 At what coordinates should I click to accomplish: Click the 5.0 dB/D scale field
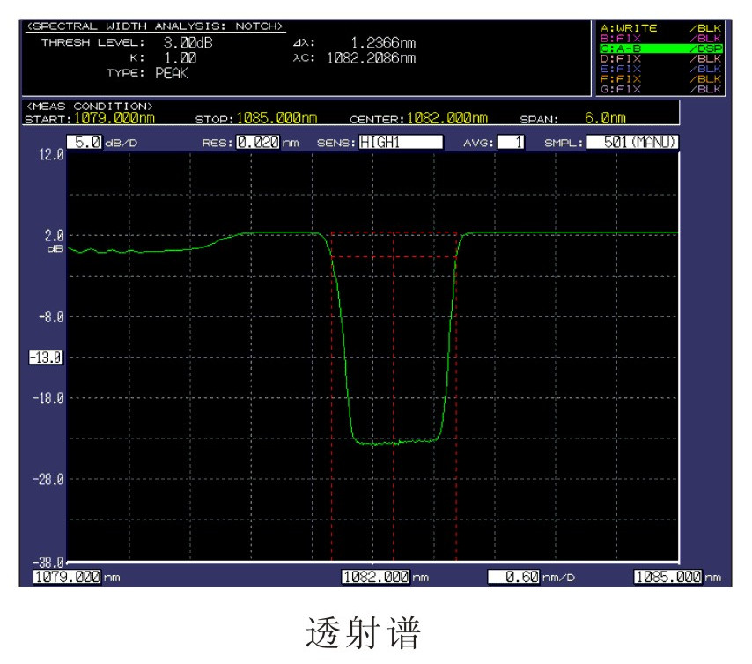(85, 142)
